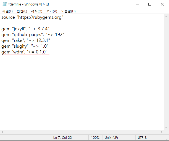The height and width of the screenshot is (141, 169).
Task: Open the 도움말(H) menu
Action: (68, 11)
